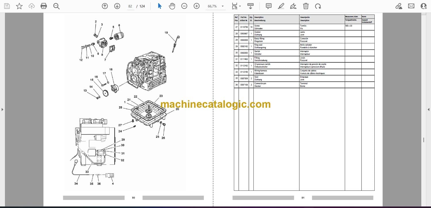Open the zoom level dropdown

(222, 6)
